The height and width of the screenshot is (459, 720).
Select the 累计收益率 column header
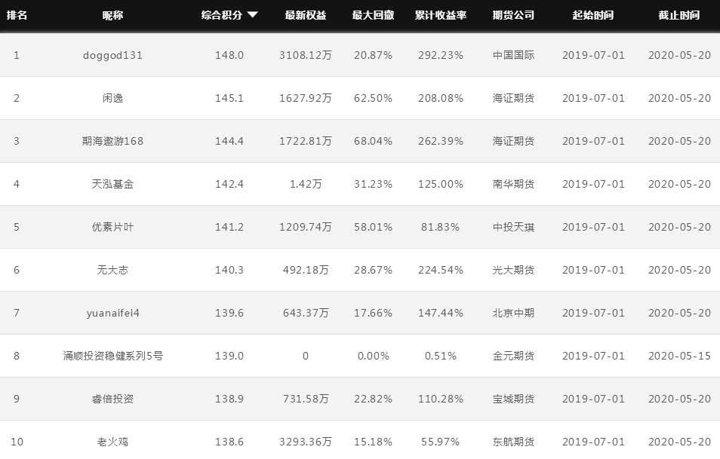pyautogui.click(x=441, y=15)
